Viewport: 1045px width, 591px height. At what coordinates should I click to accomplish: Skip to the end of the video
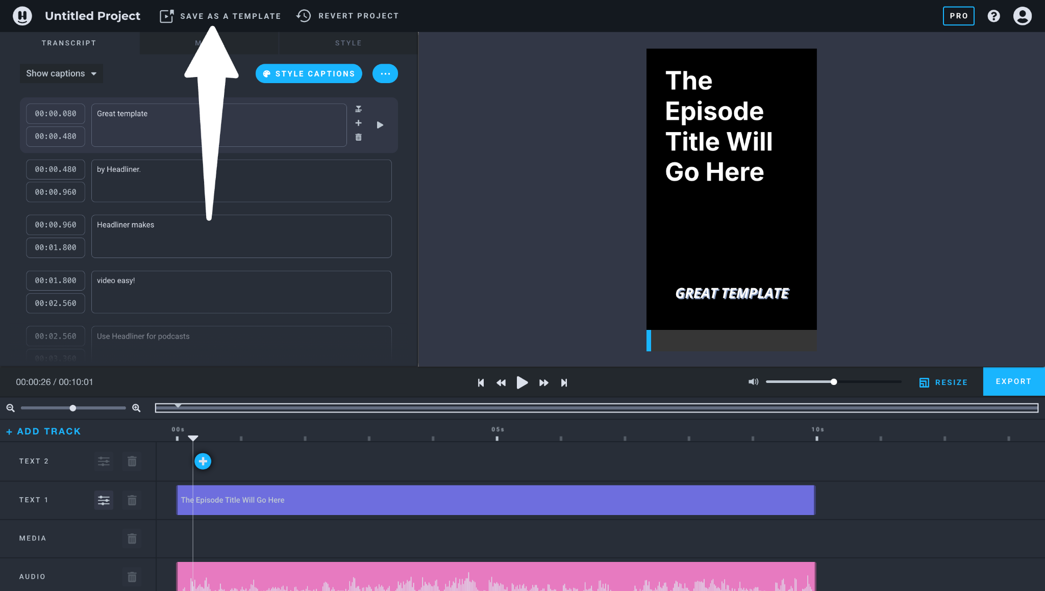(x=564, y=382)
